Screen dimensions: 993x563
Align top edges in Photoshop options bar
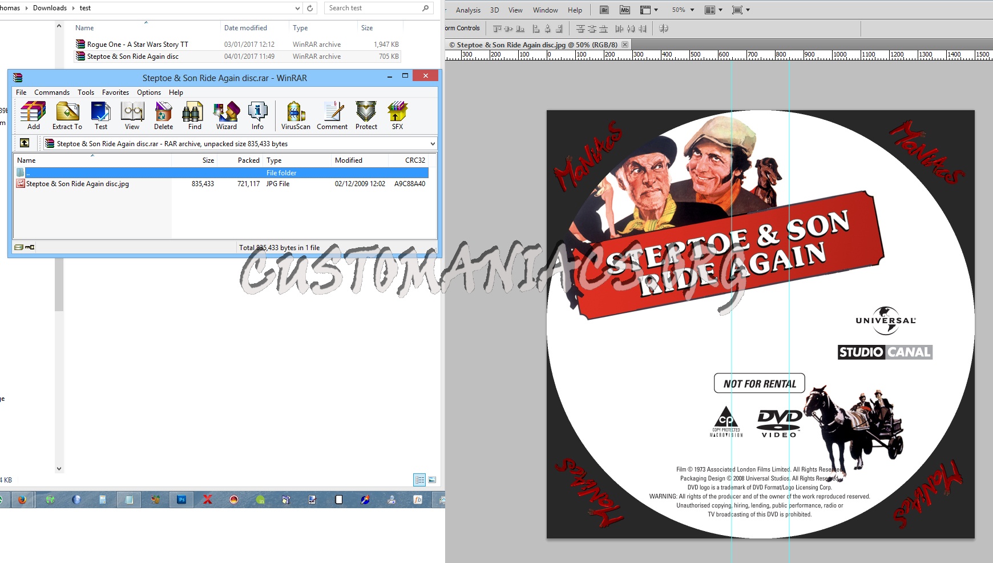[497, 29]
